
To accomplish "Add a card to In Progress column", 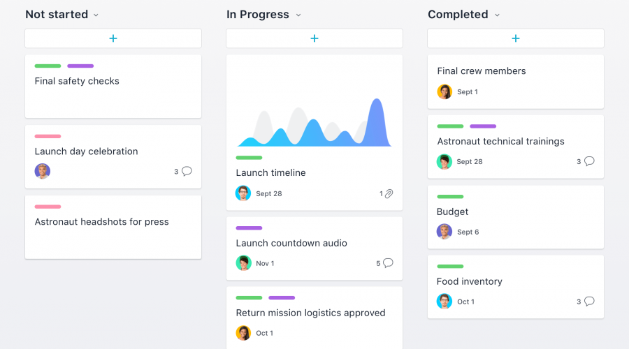I will (314, 38).
